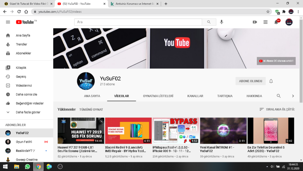
Task: Open En Zor Telefon Desenleri thumbnail
Action: pos(271,131)
